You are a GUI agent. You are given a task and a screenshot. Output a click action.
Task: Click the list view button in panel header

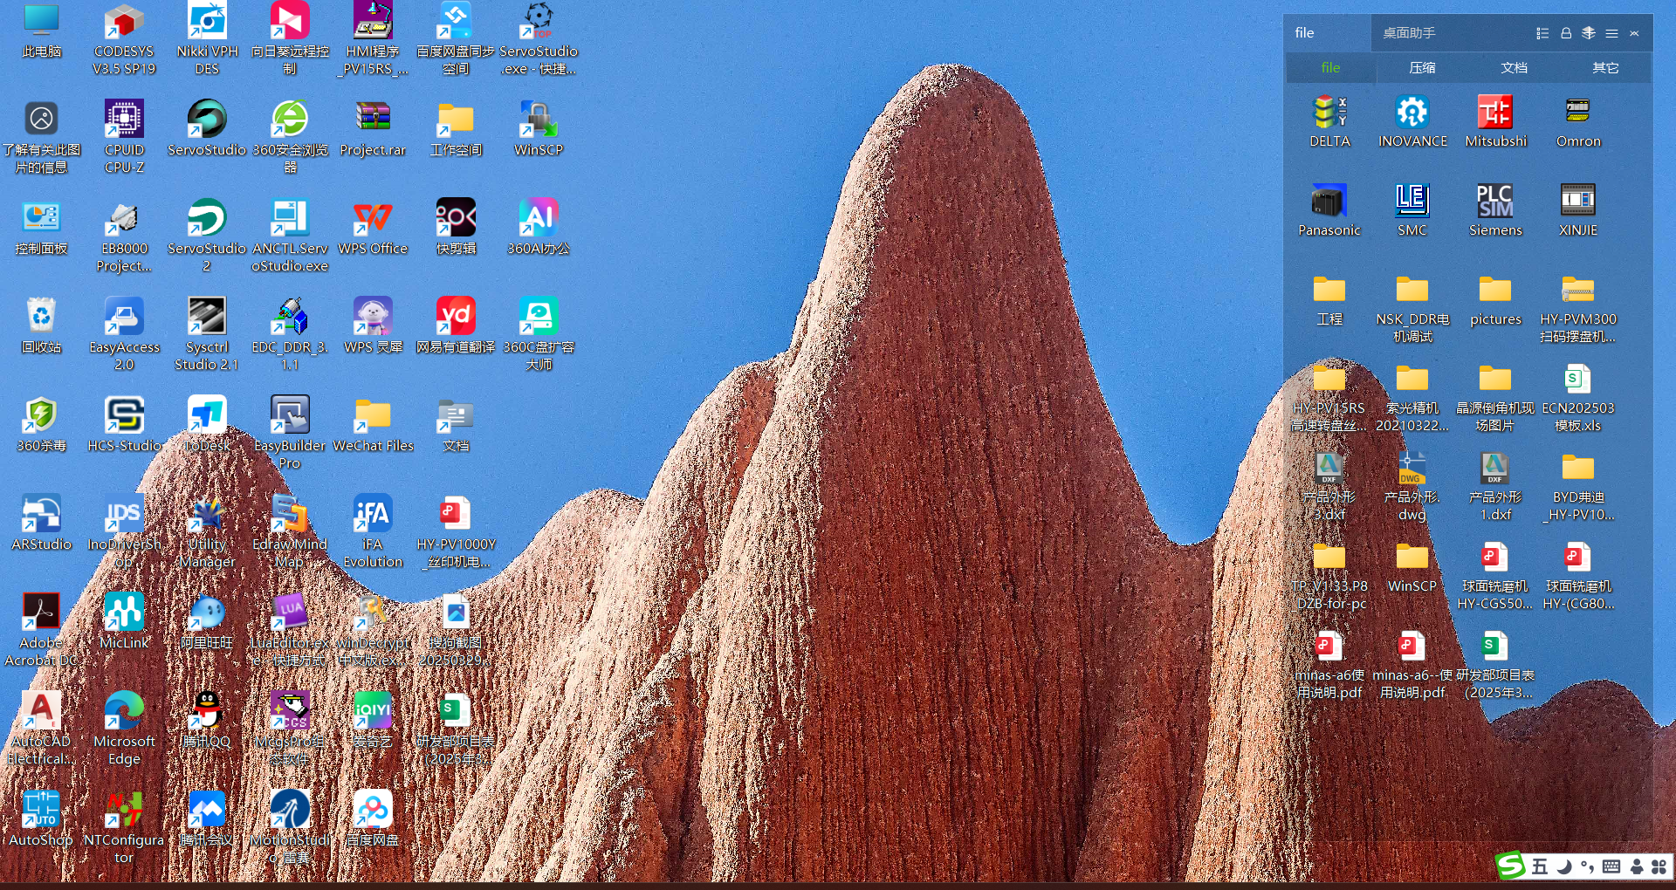(1542, 33)
